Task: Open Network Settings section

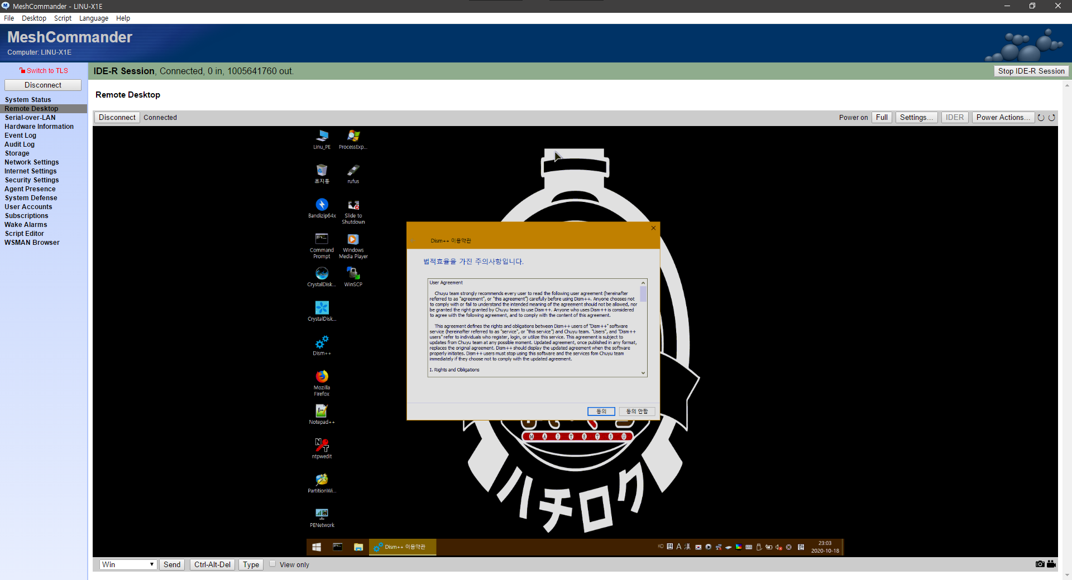Action: pos(32,162)
